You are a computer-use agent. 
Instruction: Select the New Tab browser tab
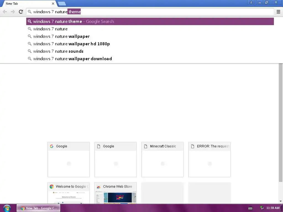point(29,4)
